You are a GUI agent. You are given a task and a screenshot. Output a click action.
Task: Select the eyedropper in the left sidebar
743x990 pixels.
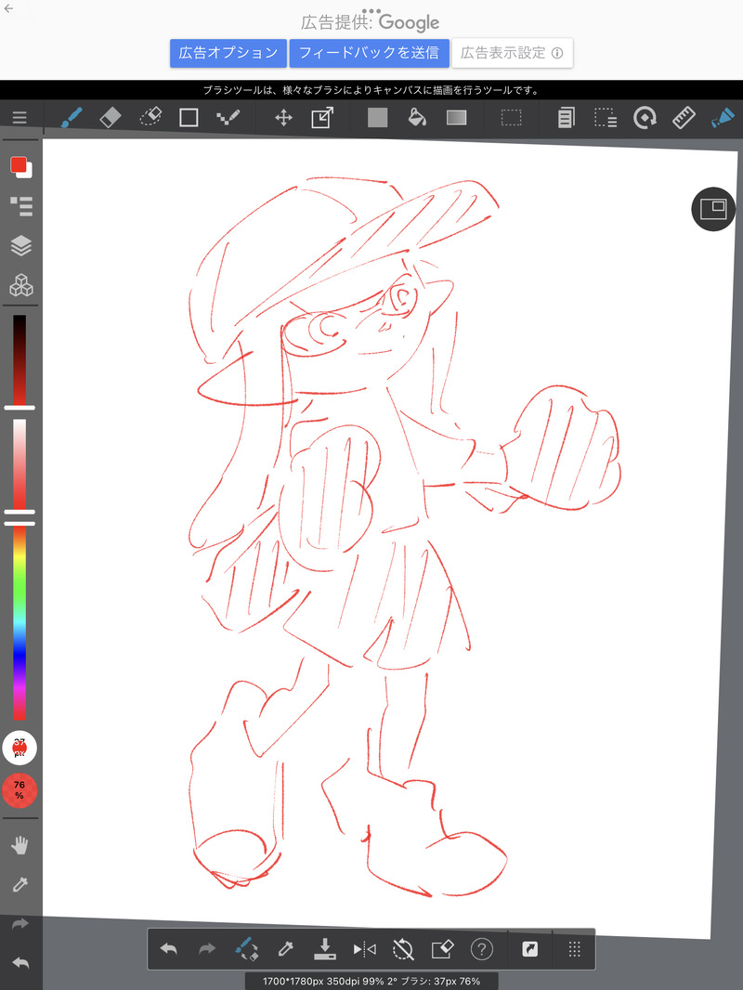point(20,884)
